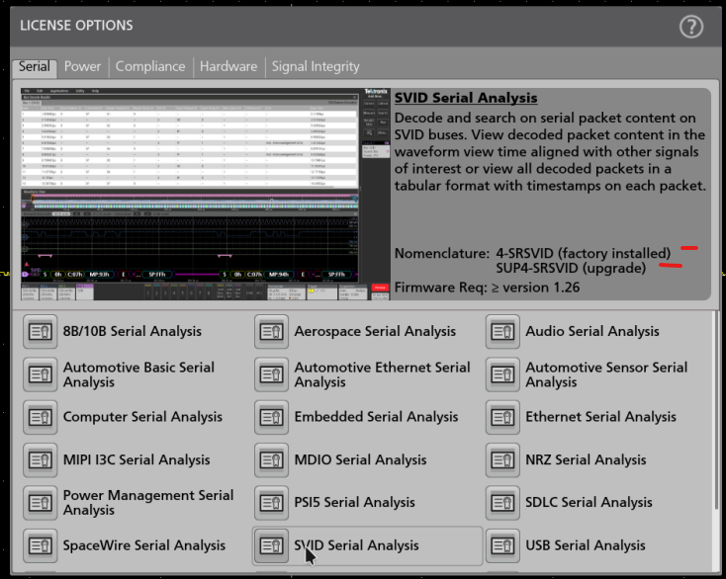Click the LICENSE OPTIONS title text
Image resolution: width=726 pixels, height=579 pixels.
click(76, 26)
